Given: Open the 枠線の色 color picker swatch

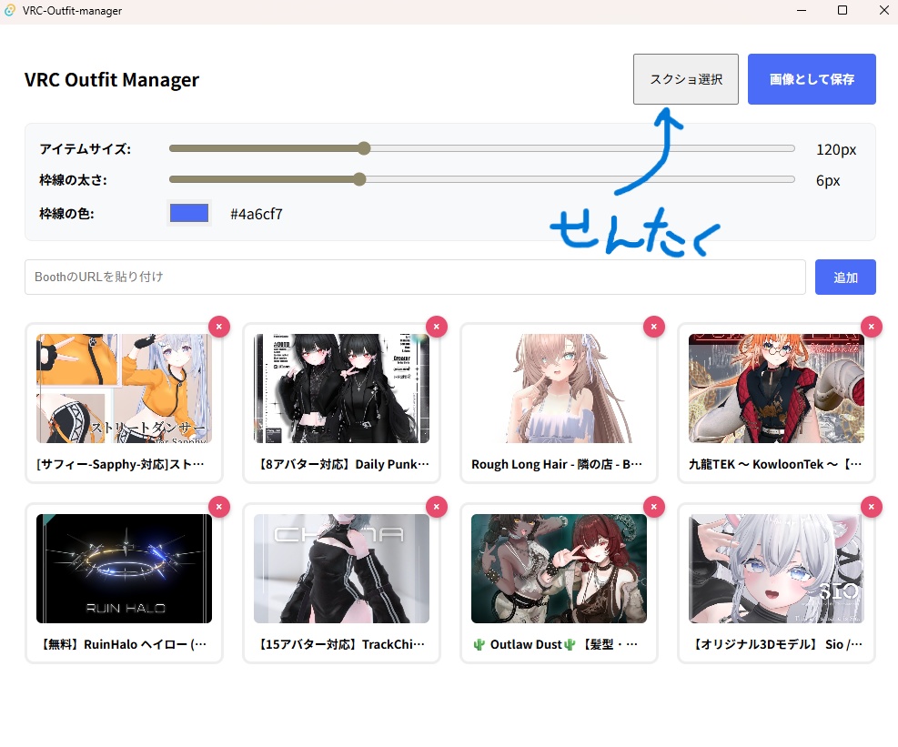Looking at the screenshot, I should [188, 213].
